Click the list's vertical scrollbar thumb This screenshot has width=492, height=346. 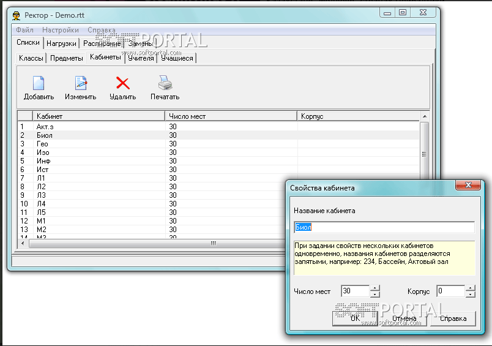(425, 151)
